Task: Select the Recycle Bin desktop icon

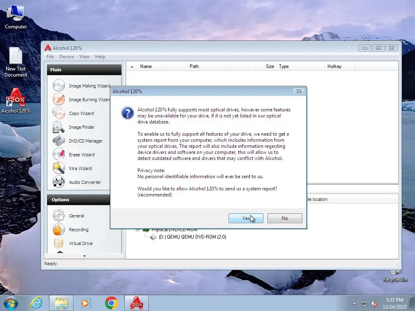Action: click(395, 276)
